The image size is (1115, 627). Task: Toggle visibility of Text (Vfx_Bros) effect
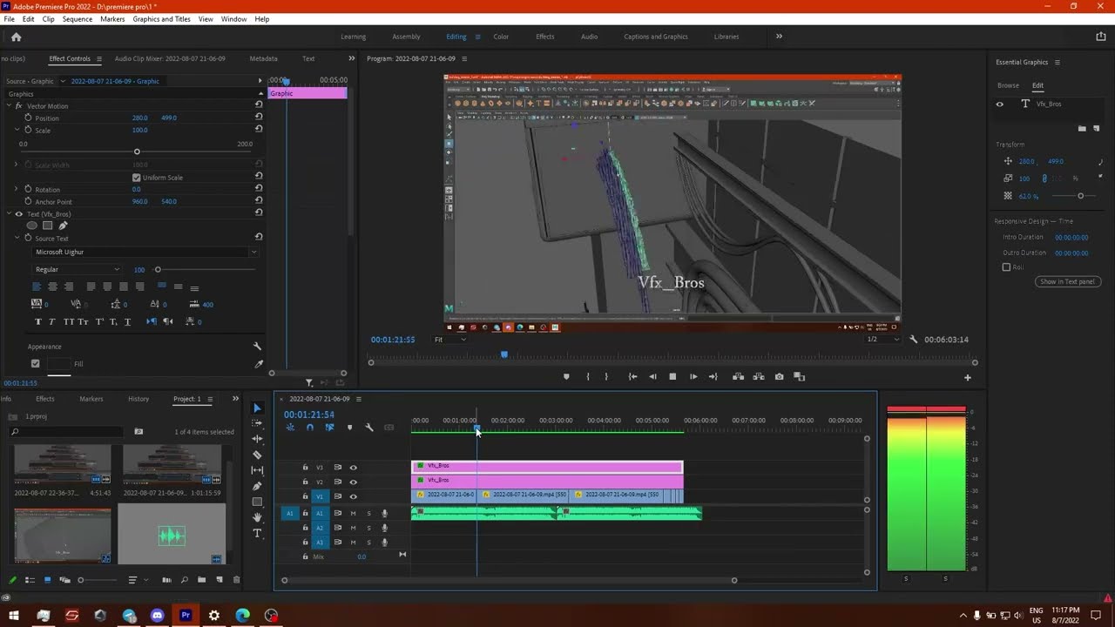[x=18, y=214]
